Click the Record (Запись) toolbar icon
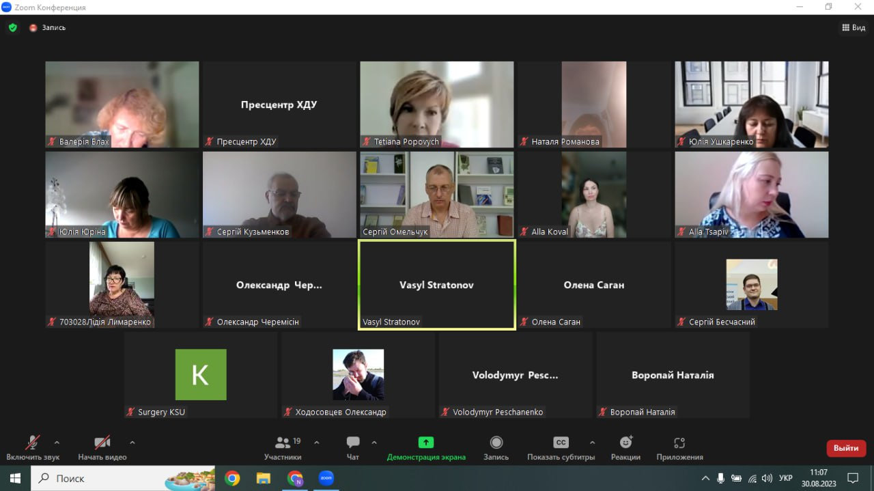 (x=496, y=443)
